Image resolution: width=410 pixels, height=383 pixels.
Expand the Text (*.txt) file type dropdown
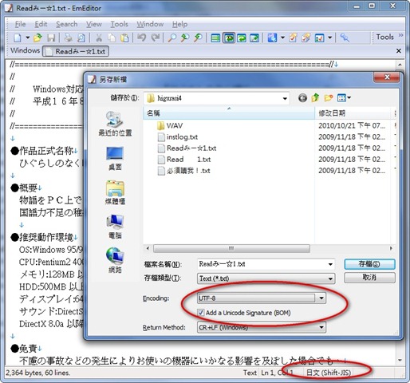click(330, 278)
